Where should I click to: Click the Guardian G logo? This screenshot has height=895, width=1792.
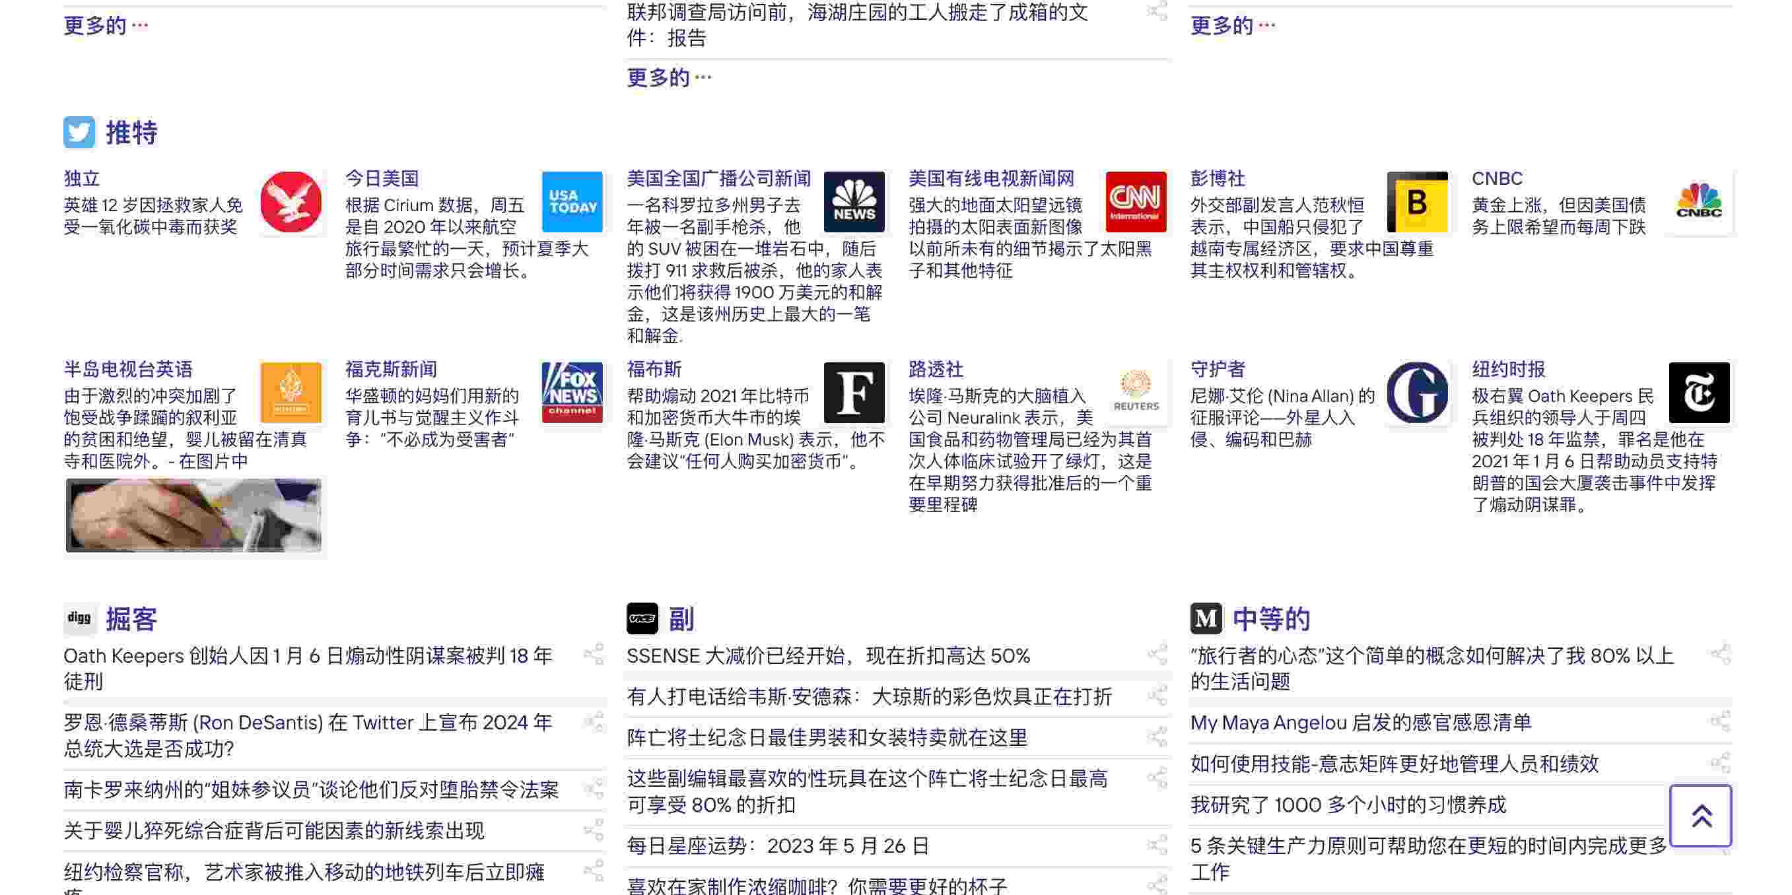(x=1417, y=393)
